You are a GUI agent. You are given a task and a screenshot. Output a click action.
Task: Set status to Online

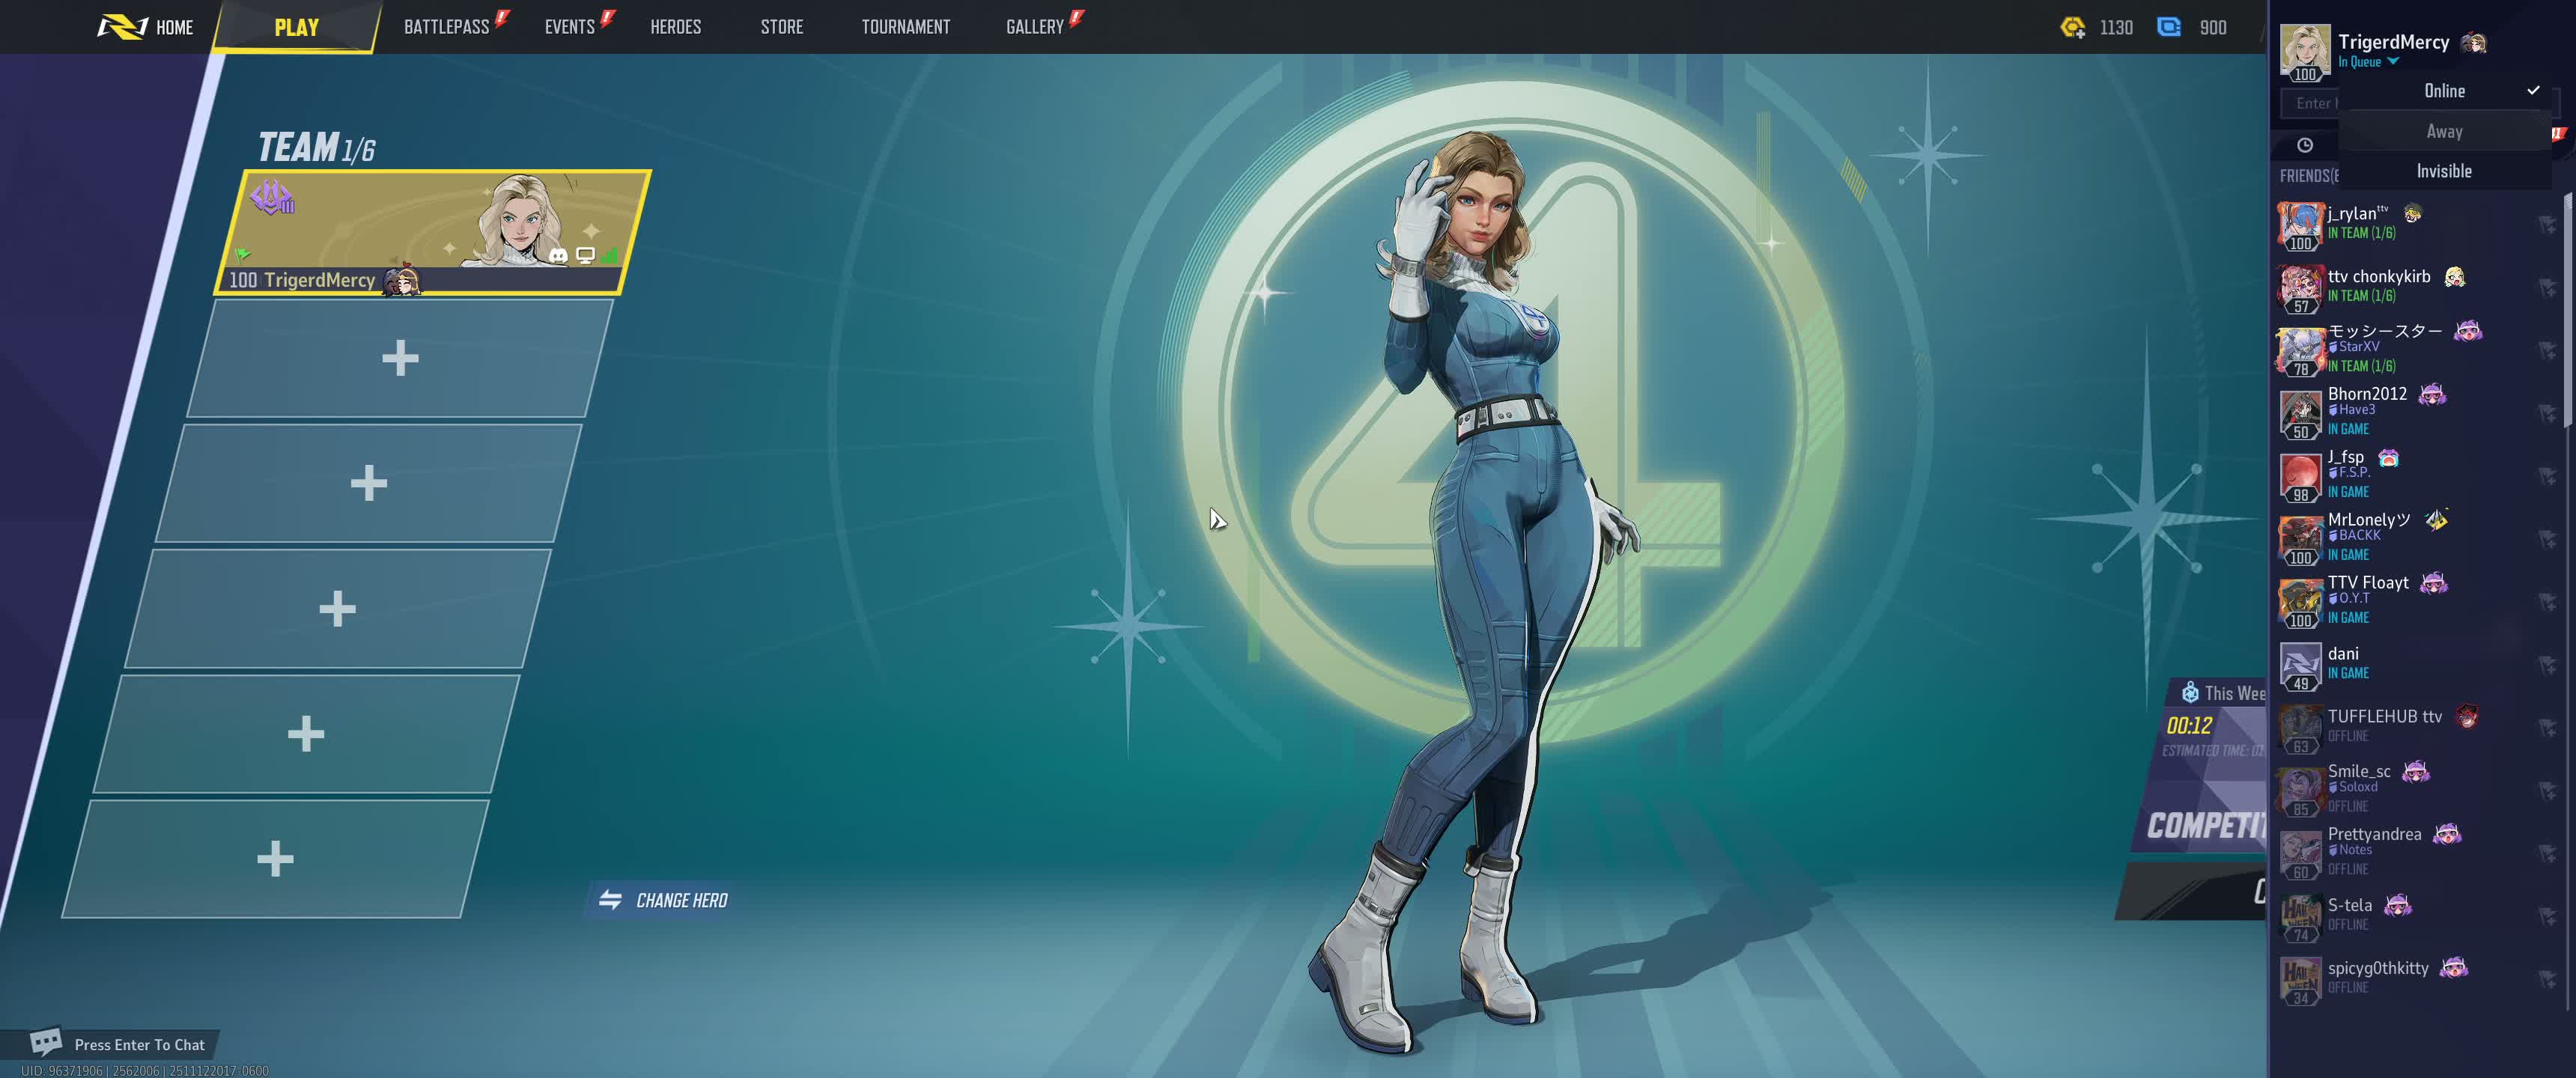[x=2444, y=91]
